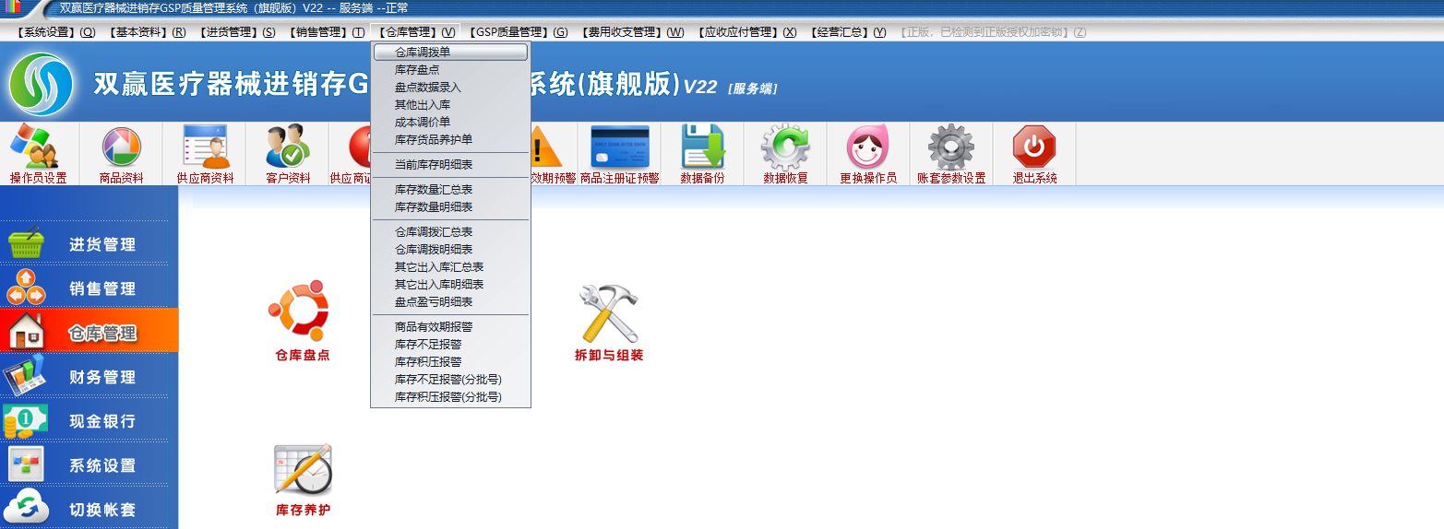
Task: Select 商品有效期报警 menu entry
Action: [x=434, y=327]
